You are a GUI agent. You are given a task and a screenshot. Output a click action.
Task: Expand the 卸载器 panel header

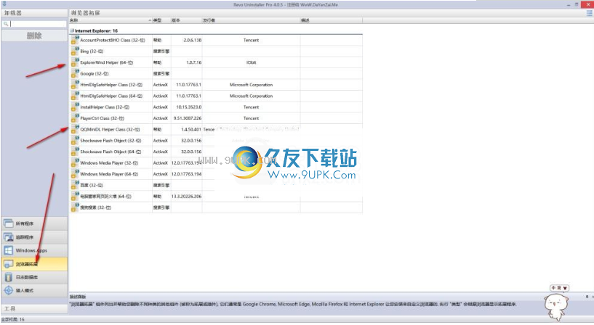[34, 13]
